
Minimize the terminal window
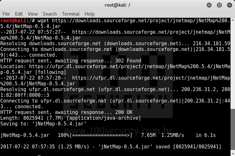click(x=209, y=5)
